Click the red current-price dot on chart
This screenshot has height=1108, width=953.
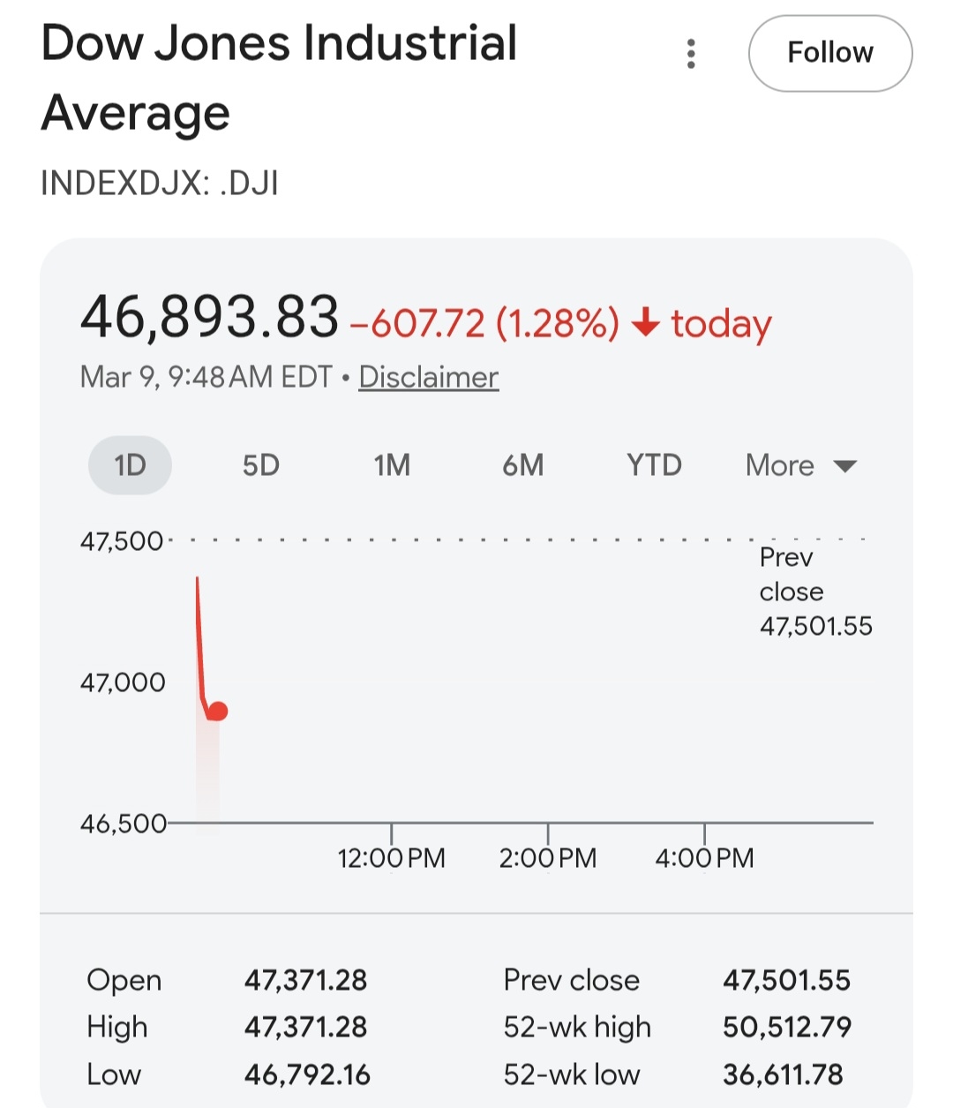218,711
